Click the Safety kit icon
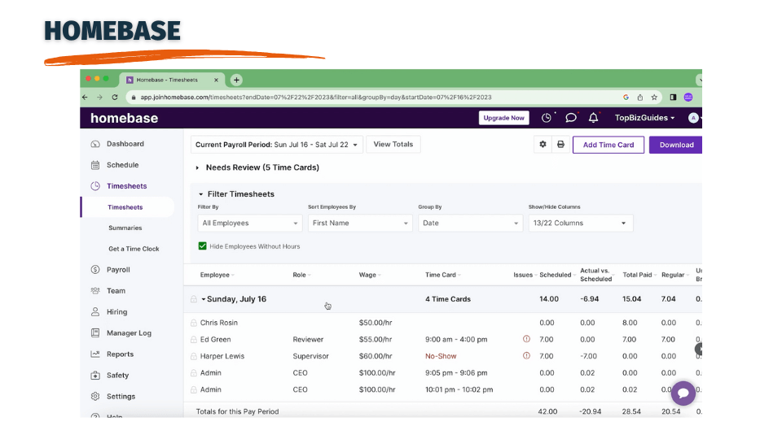This screenshot has height=439, width=782. pos(95,376)
